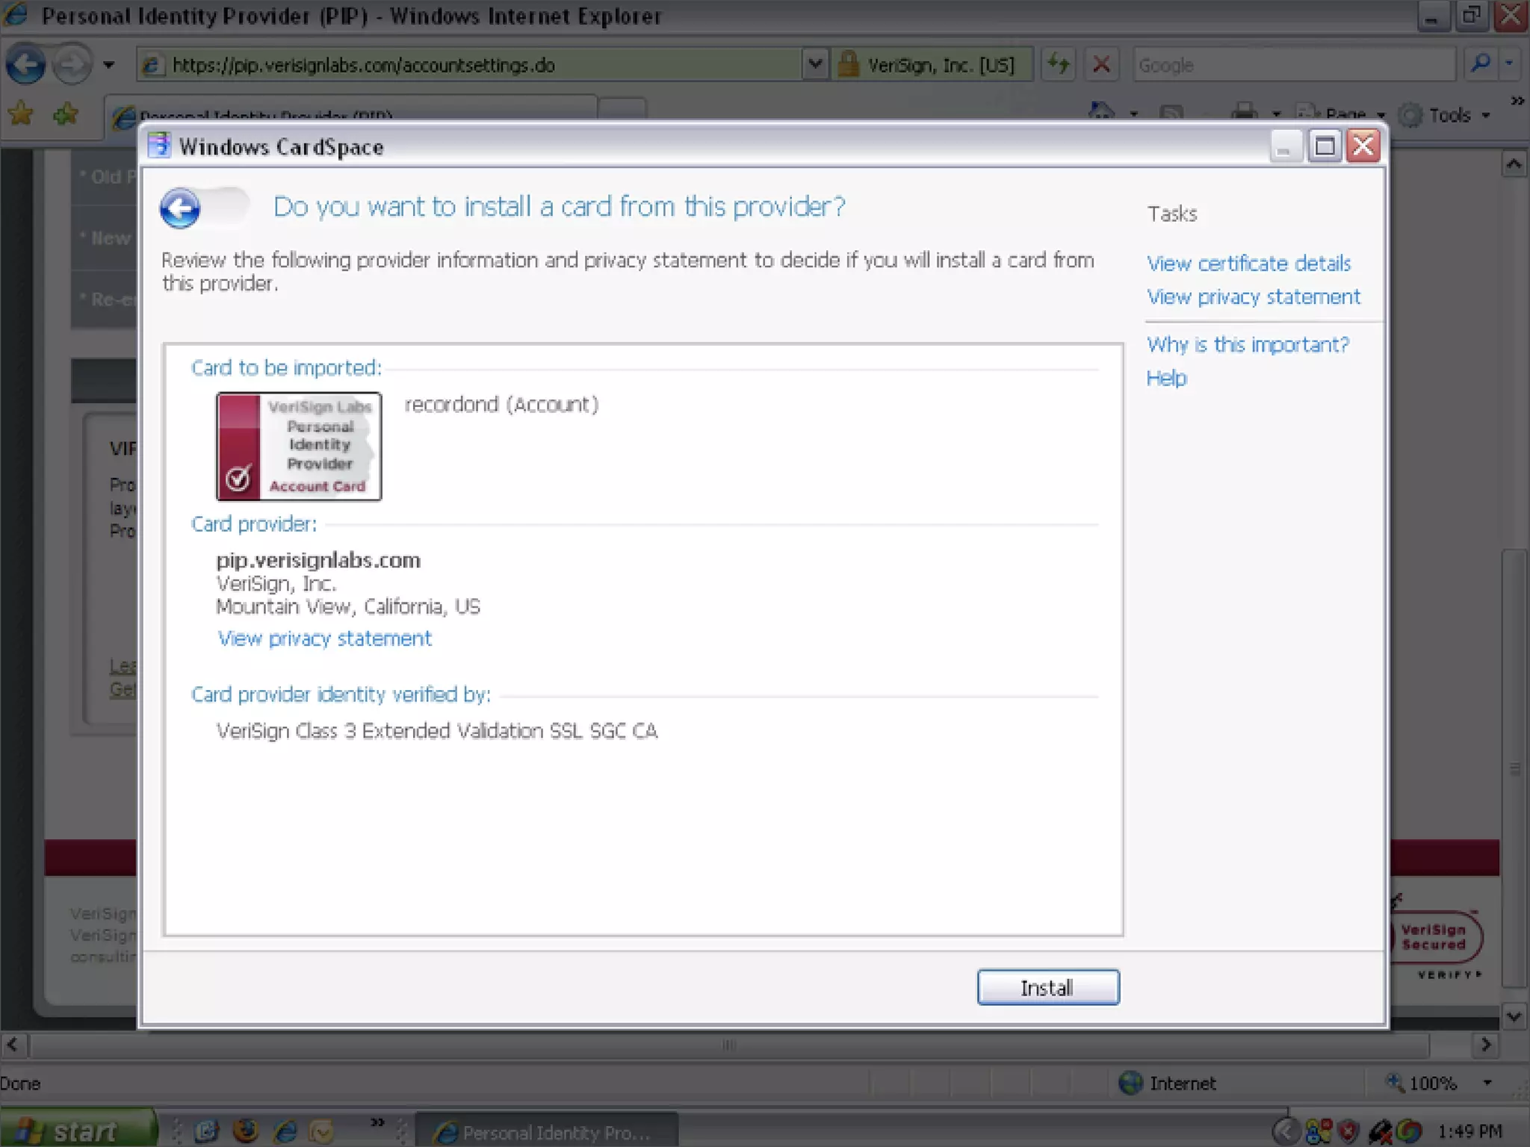Click the VeriSign Account Card thumbnail

(x=299, y=447)
